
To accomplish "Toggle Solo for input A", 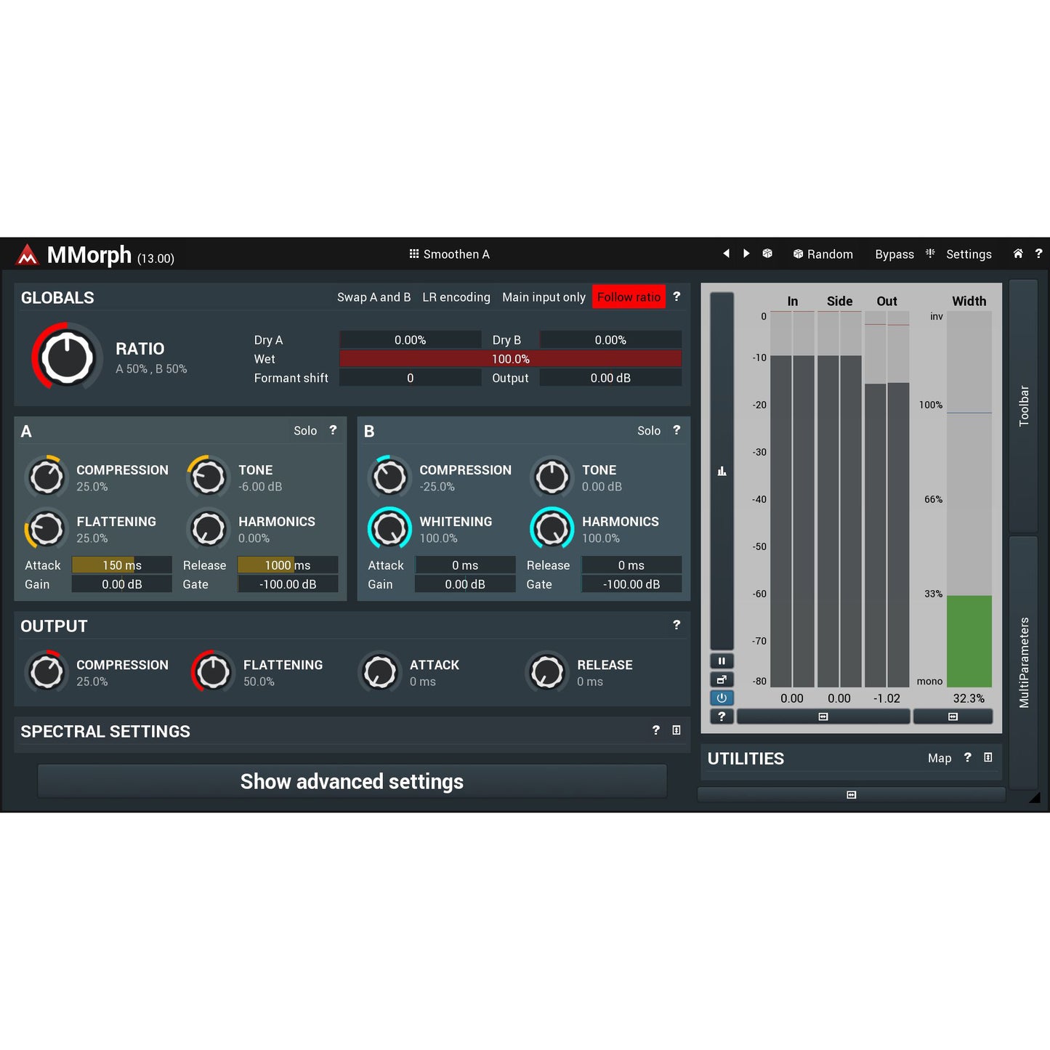I will tap(305, 431).
